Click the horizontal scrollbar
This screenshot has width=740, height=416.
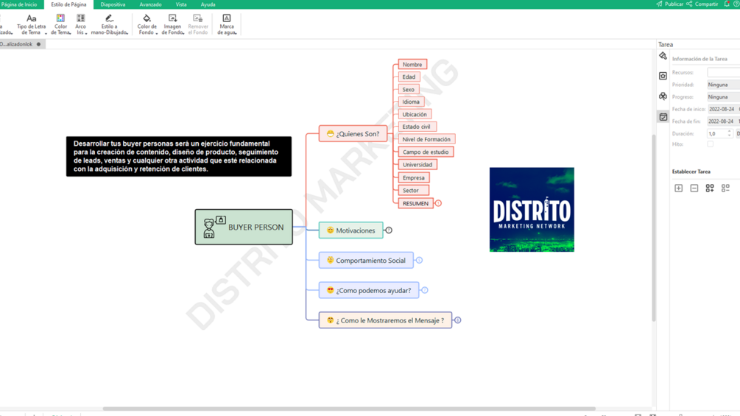[x=349, y=409]
